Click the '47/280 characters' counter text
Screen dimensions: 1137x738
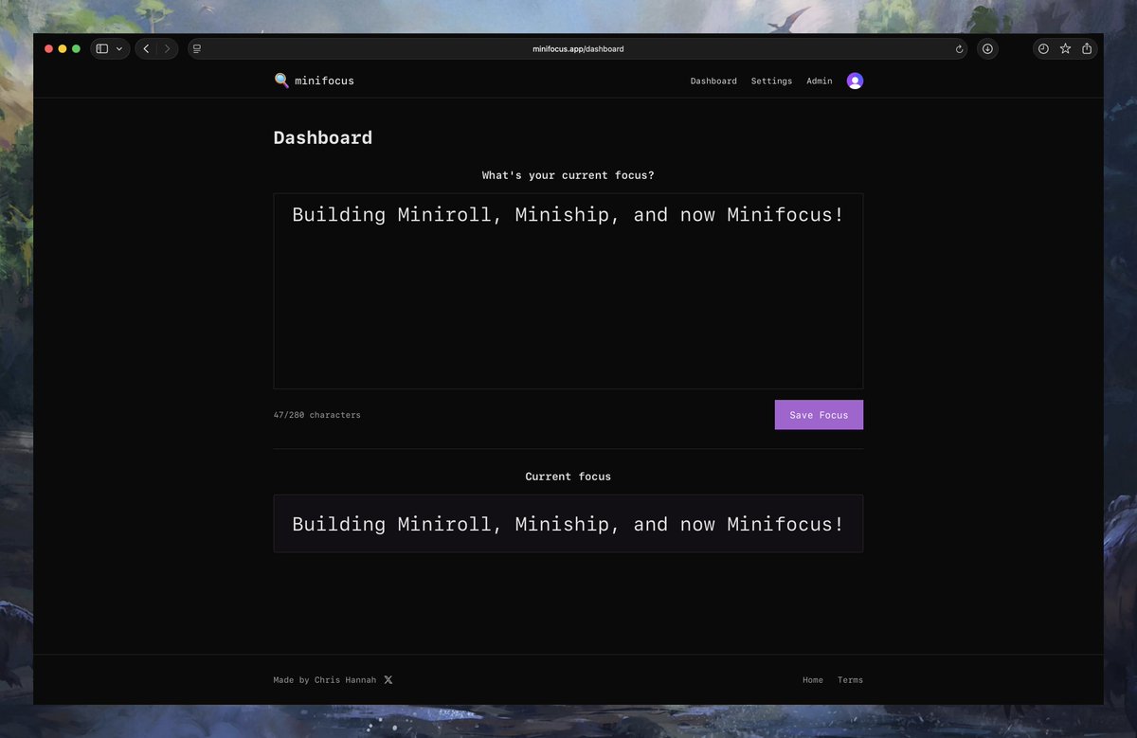click(317, 415)
